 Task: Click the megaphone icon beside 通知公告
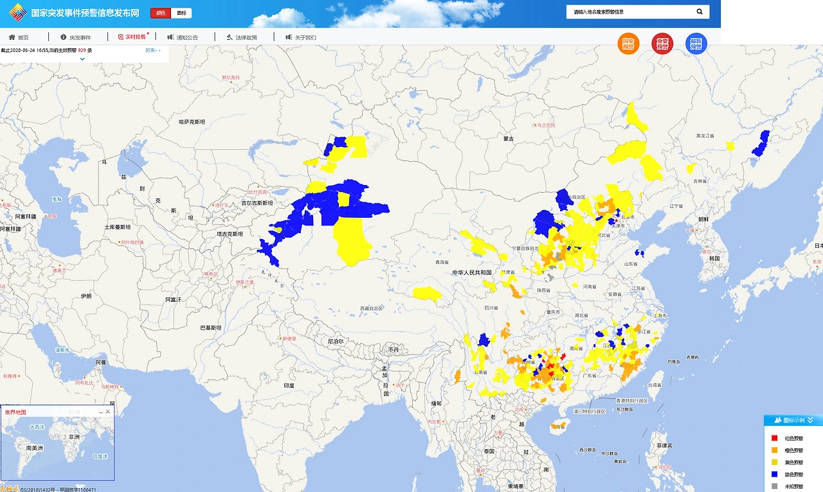[x=170, y=37]
